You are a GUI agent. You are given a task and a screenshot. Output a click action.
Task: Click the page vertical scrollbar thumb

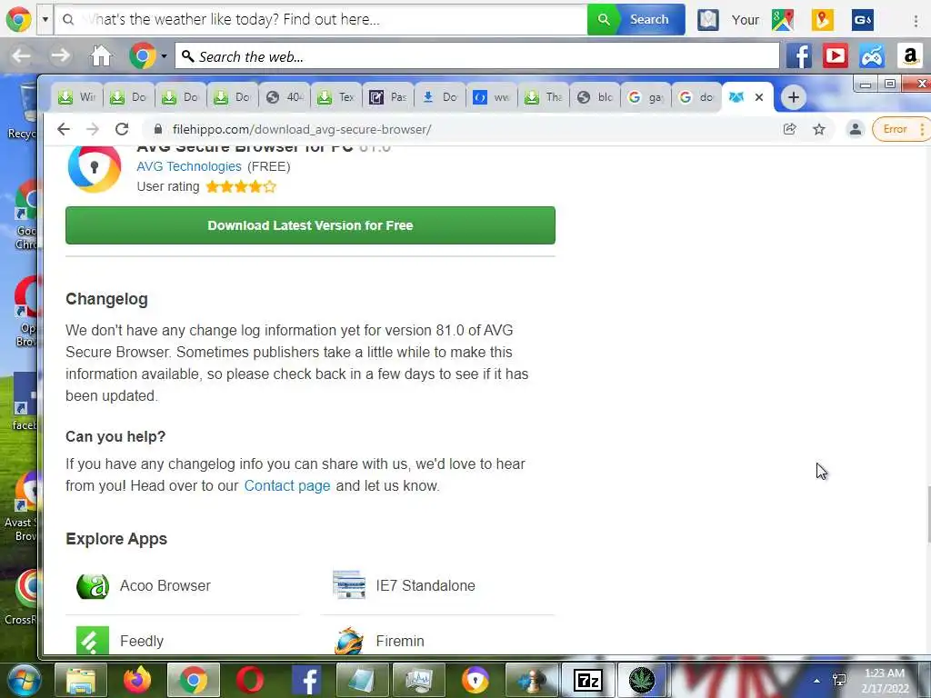click(927, 513)
